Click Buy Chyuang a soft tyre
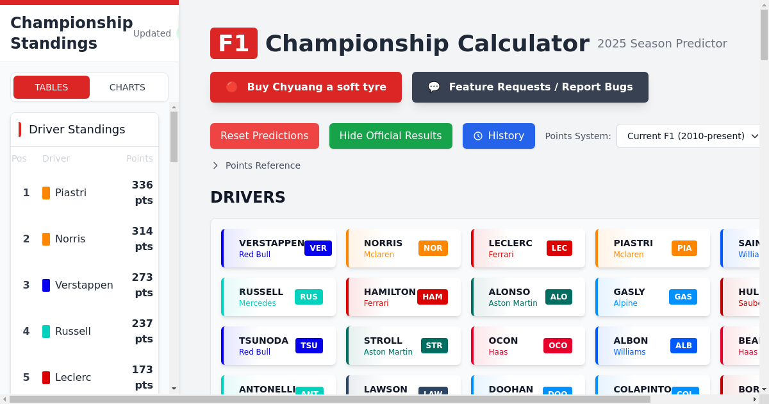This screenshot has height=404, width=769. coord(306,87)
